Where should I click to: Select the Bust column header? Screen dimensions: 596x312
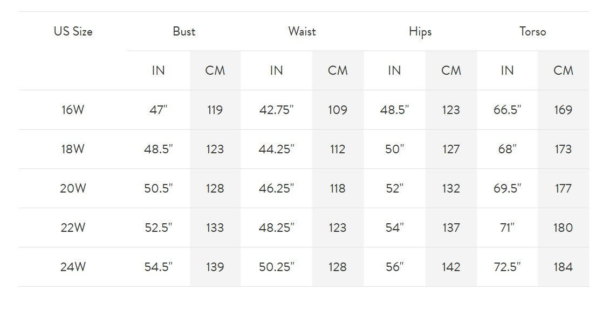(184, 32)
